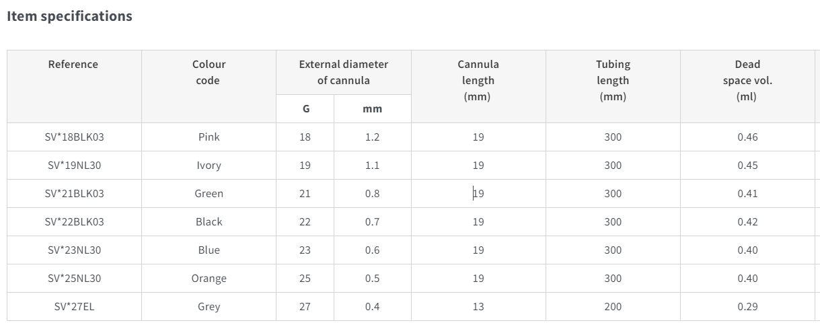The image size is (820, 323).
Task: Select the Pink colour code cell
Action: tap(209, 137)
